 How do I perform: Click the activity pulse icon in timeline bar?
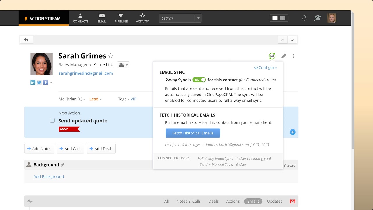29,201
